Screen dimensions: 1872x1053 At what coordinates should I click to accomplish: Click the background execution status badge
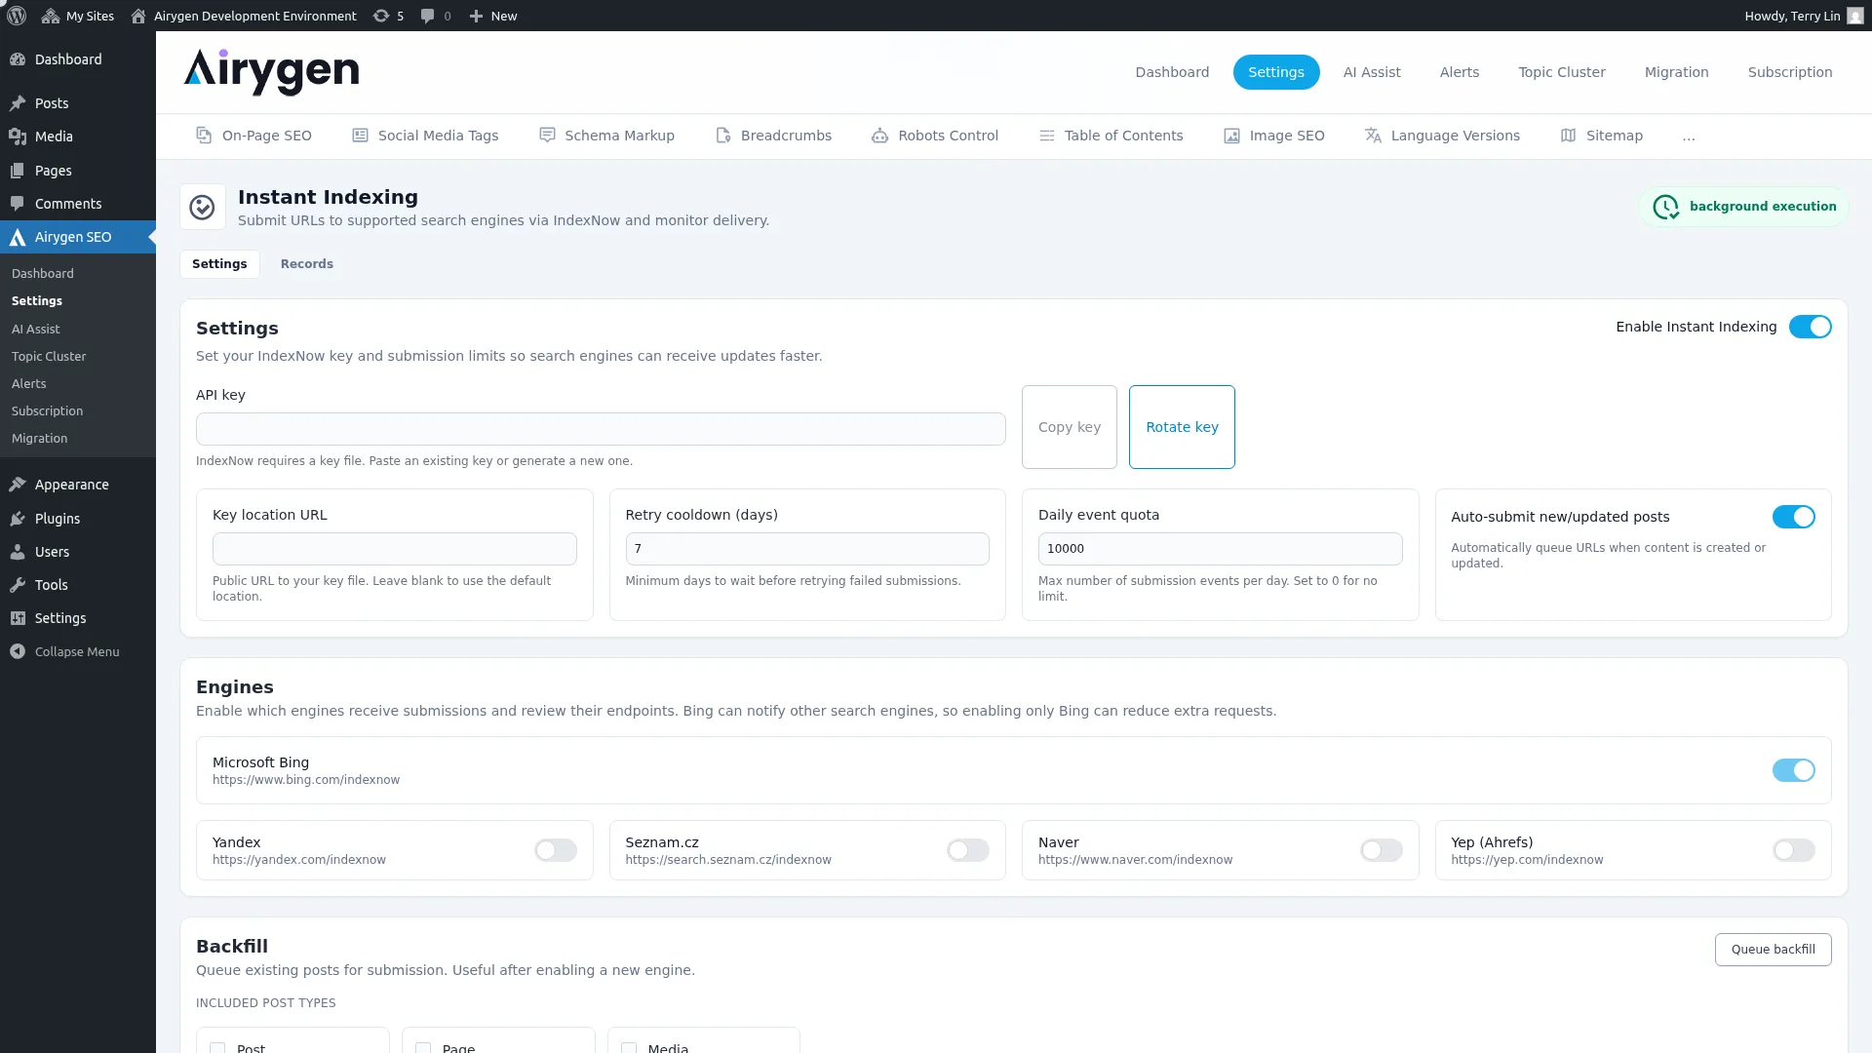point(1744,207)
